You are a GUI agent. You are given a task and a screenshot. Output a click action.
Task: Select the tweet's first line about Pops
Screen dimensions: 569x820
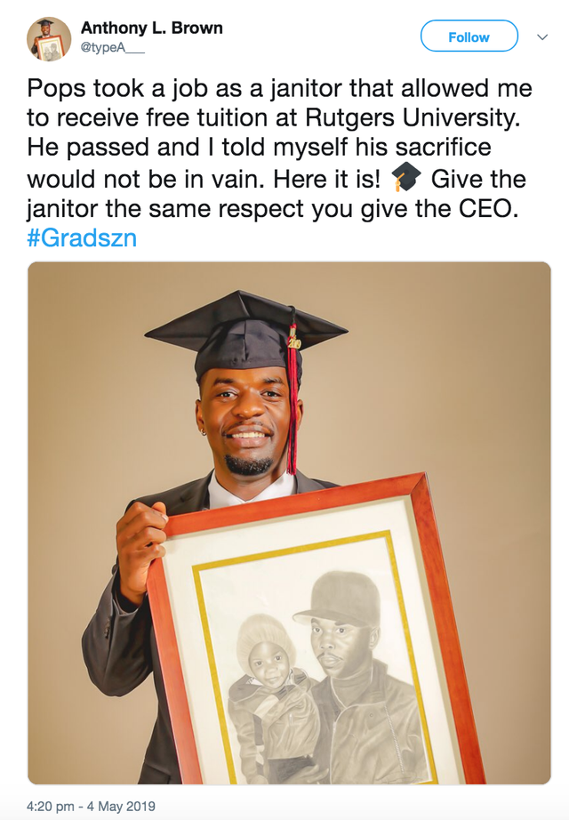point(279,88)
